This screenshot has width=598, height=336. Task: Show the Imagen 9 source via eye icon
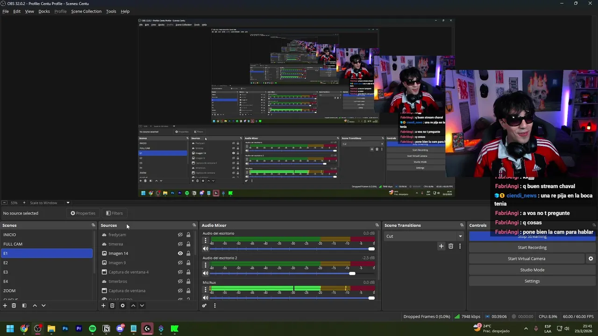pos(180,263)
